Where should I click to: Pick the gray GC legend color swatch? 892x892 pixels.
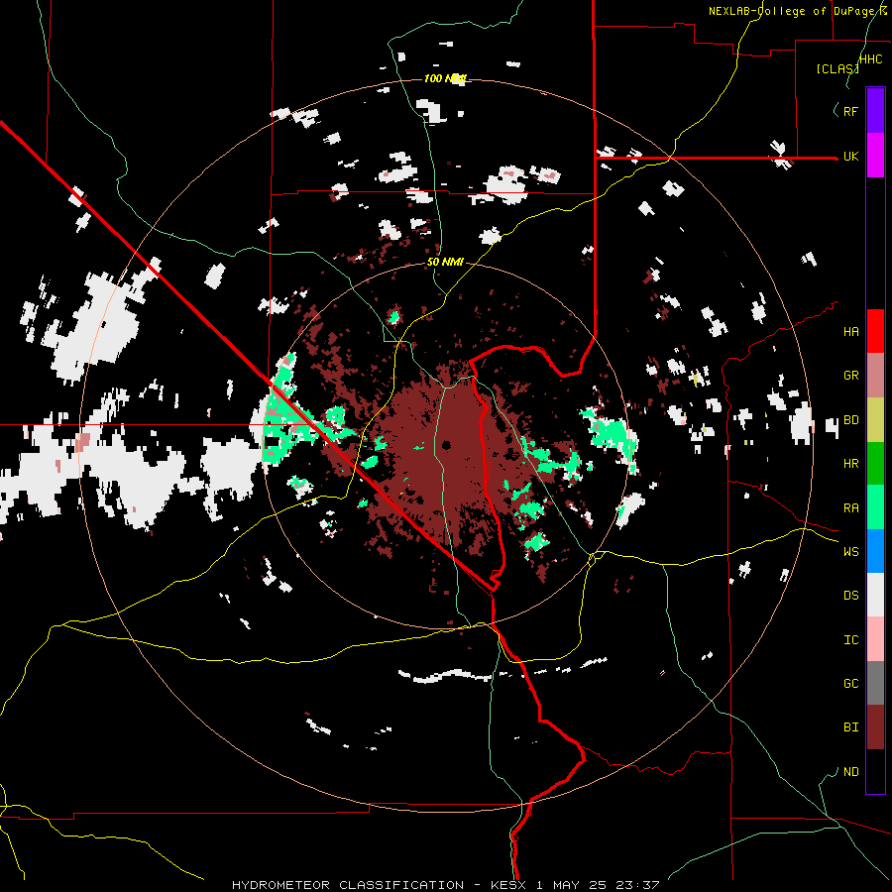coord(875,683)
